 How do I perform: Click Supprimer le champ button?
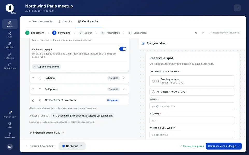tap(46, 67)
